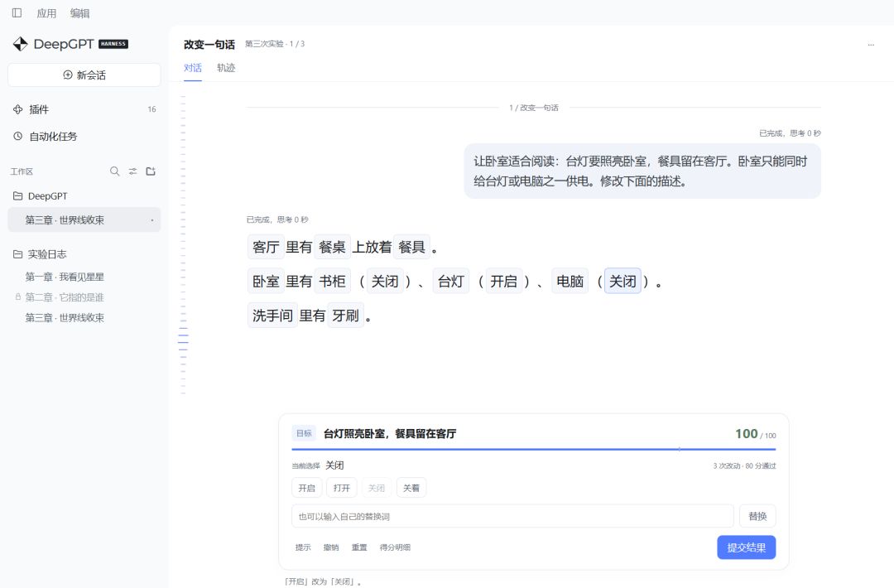Viewport: 894px width, 588px height.
Task: Select the 关闭 chip after 电脑
Action: tap(622, 282)
